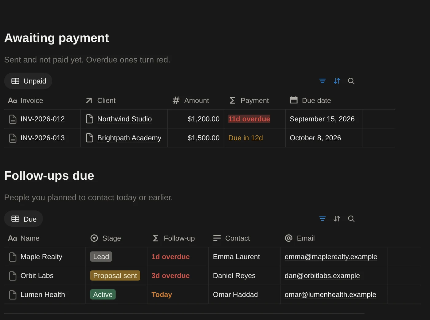Open the emma@maplerealty.example email link
Image resolution: width=430 pixels, height=320 pixels.
[331, 257]
